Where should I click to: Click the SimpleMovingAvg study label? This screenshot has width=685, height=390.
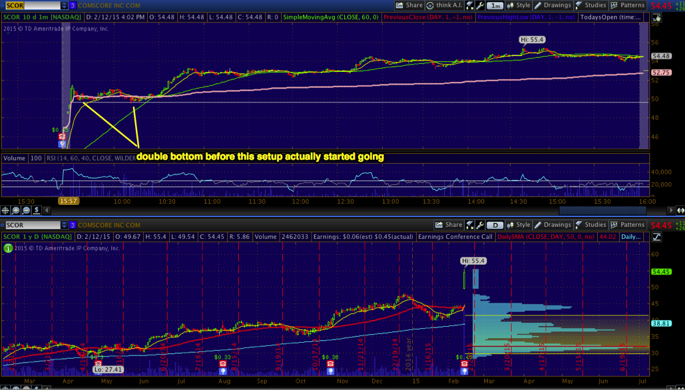click(x=331, y=17)
